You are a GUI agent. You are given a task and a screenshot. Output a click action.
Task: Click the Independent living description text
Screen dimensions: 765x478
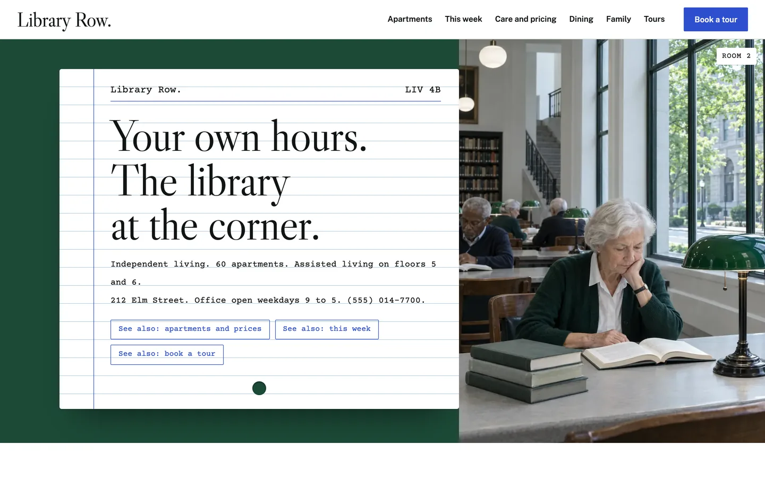click(x=273, y=273)
